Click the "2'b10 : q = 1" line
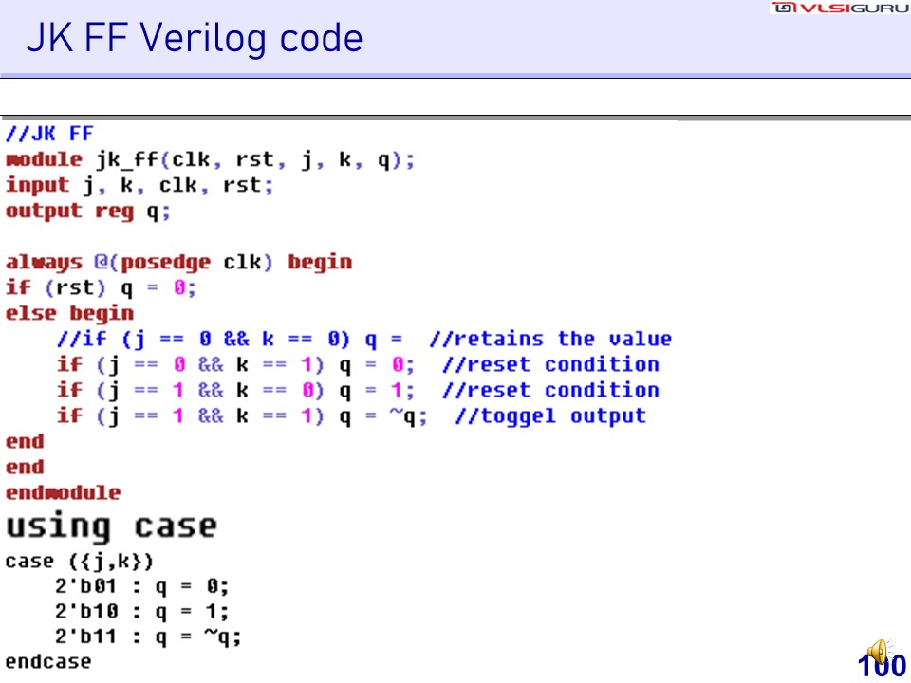 pos(141,612)
